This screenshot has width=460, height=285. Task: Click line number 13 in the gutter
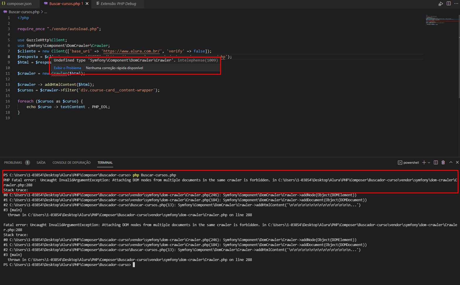point(8,85)
